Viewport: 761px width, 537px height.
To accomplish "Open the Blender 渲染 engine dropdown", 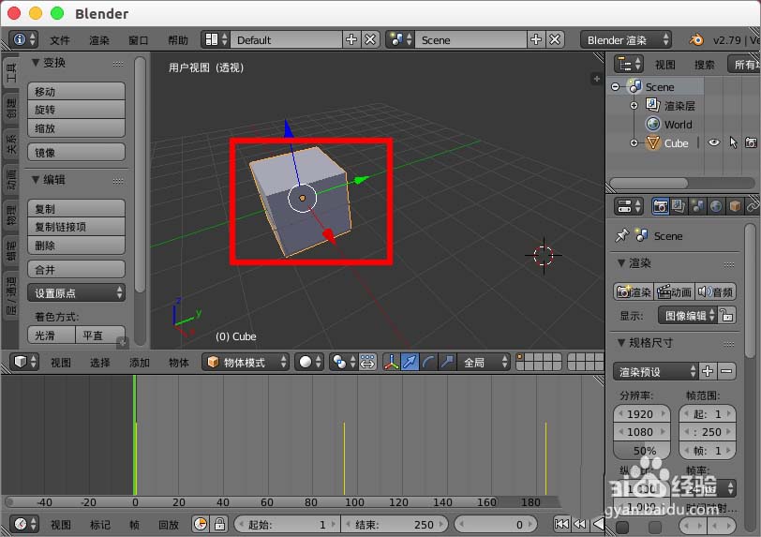I will point(627,39).
